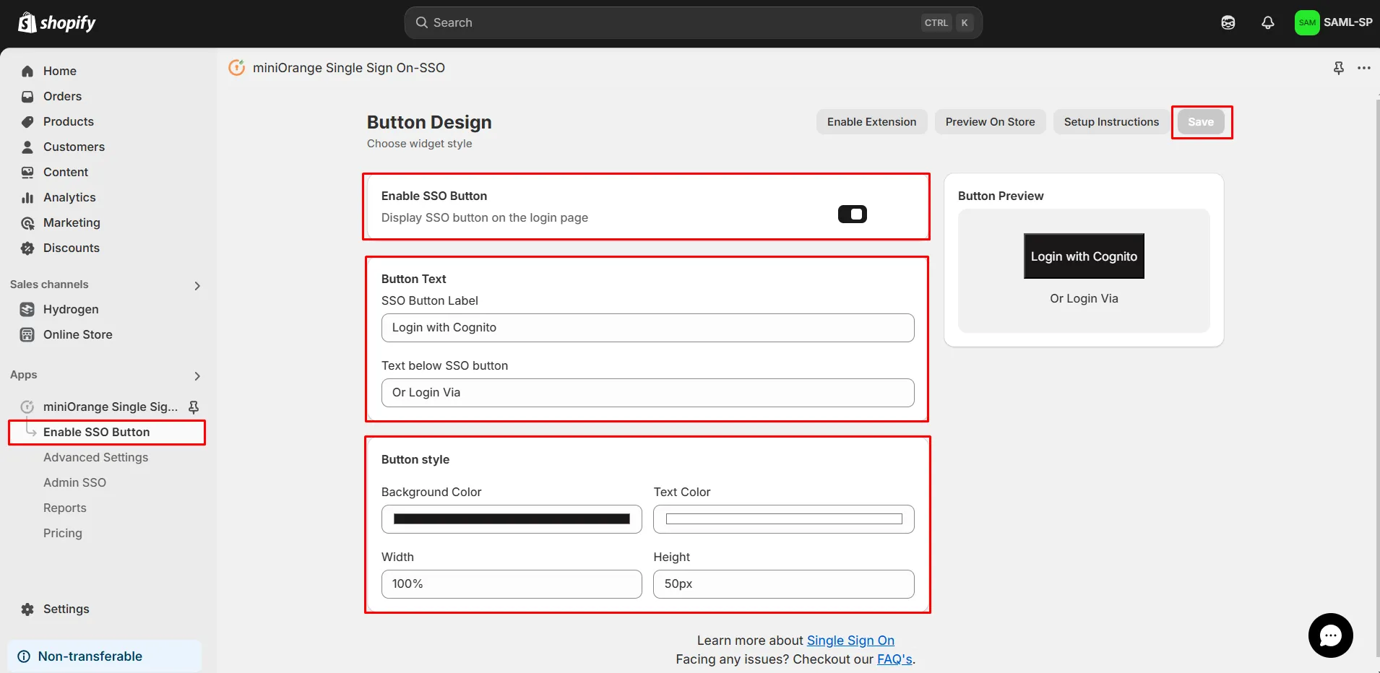This screenshot has height=673, width=1380.
Task: Expand the Sales channels section
Action: tap(197, 286)
